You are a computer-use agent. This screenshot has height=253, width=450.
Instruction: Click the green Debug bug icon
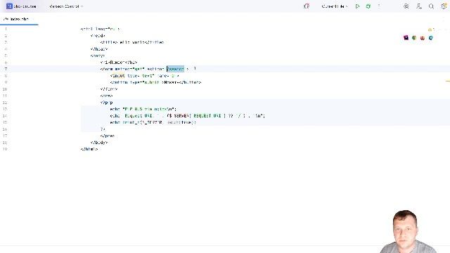[x=368, y=6]
